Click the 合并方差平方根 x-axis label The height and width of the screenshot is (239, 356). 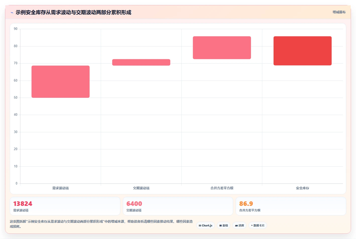pyautogui.click(x=222, y=188)
